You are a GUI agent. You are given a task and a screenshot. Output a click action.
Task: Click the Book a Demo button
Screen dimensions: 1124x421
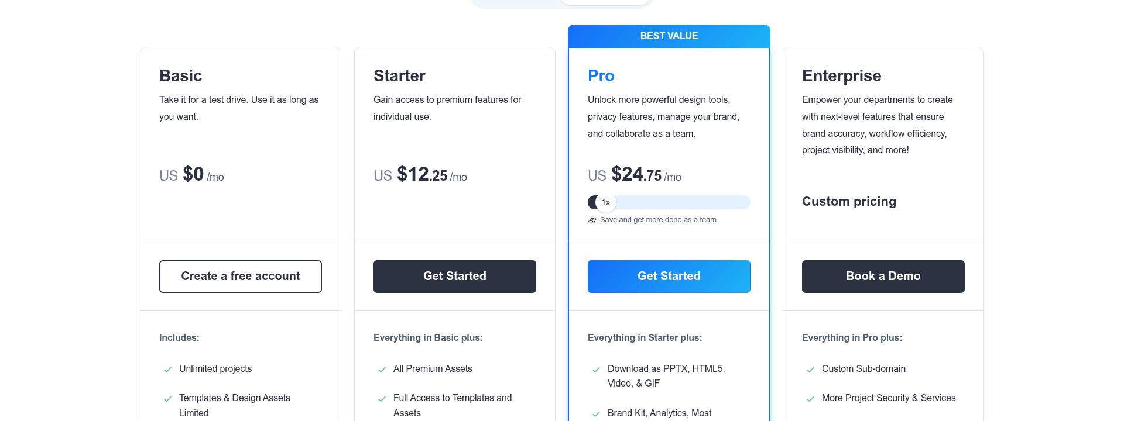[x=883, y=276]
